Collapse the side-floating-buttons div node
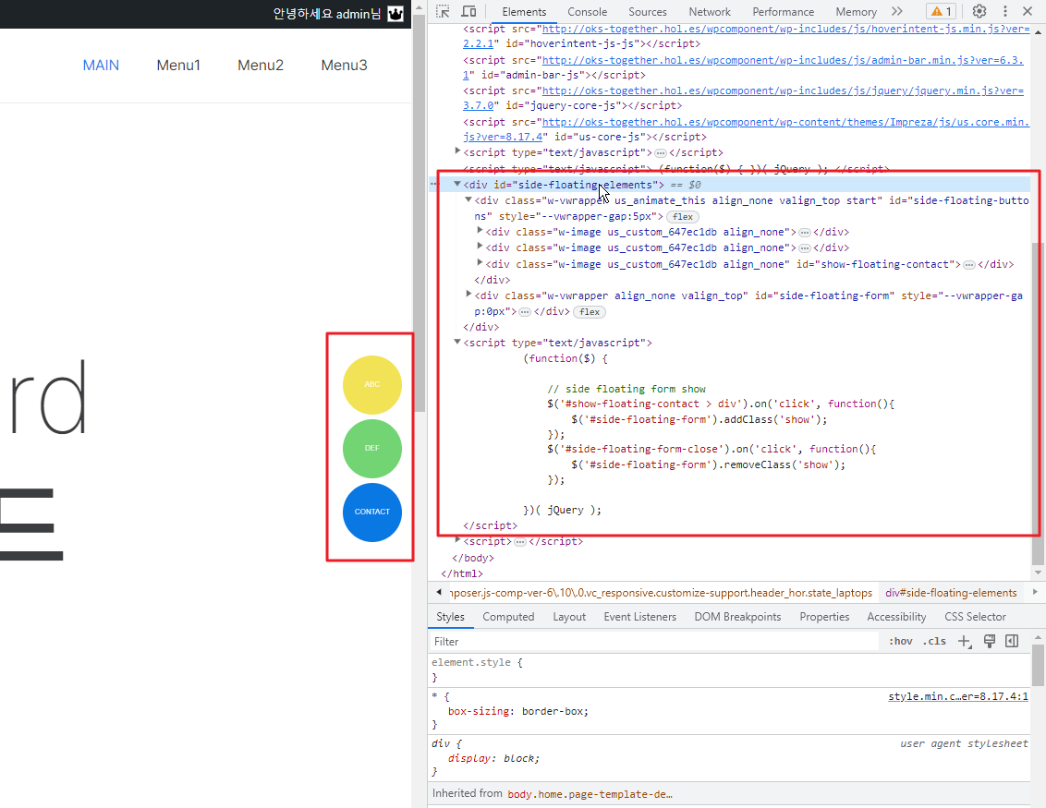Image resolution: width=1046 pixels, height=808 pixels. 468,200
